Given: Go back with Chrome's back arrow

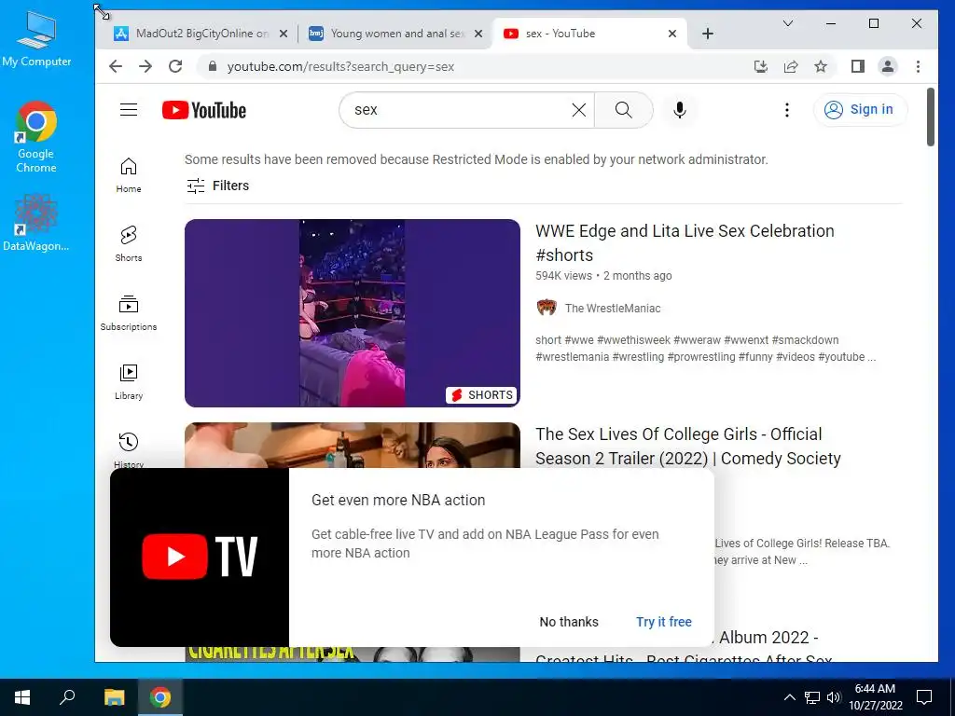Looking at the screenshot, I should pyautogui.click(x=115, y=66).
